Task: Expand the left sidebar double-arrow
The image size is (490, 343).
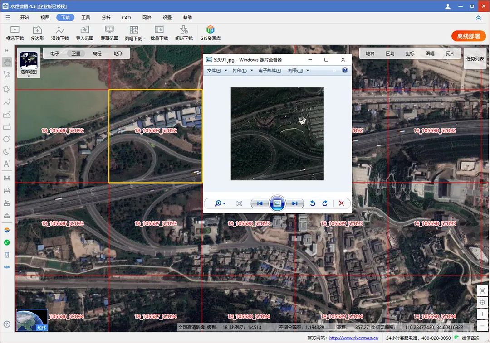Action: pyautogui.click(x=7, y=50)
